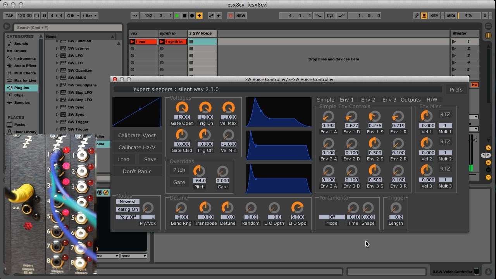Toggle Poly Off mode button
The width and height of the screenshot is (496, 279).
127,217
